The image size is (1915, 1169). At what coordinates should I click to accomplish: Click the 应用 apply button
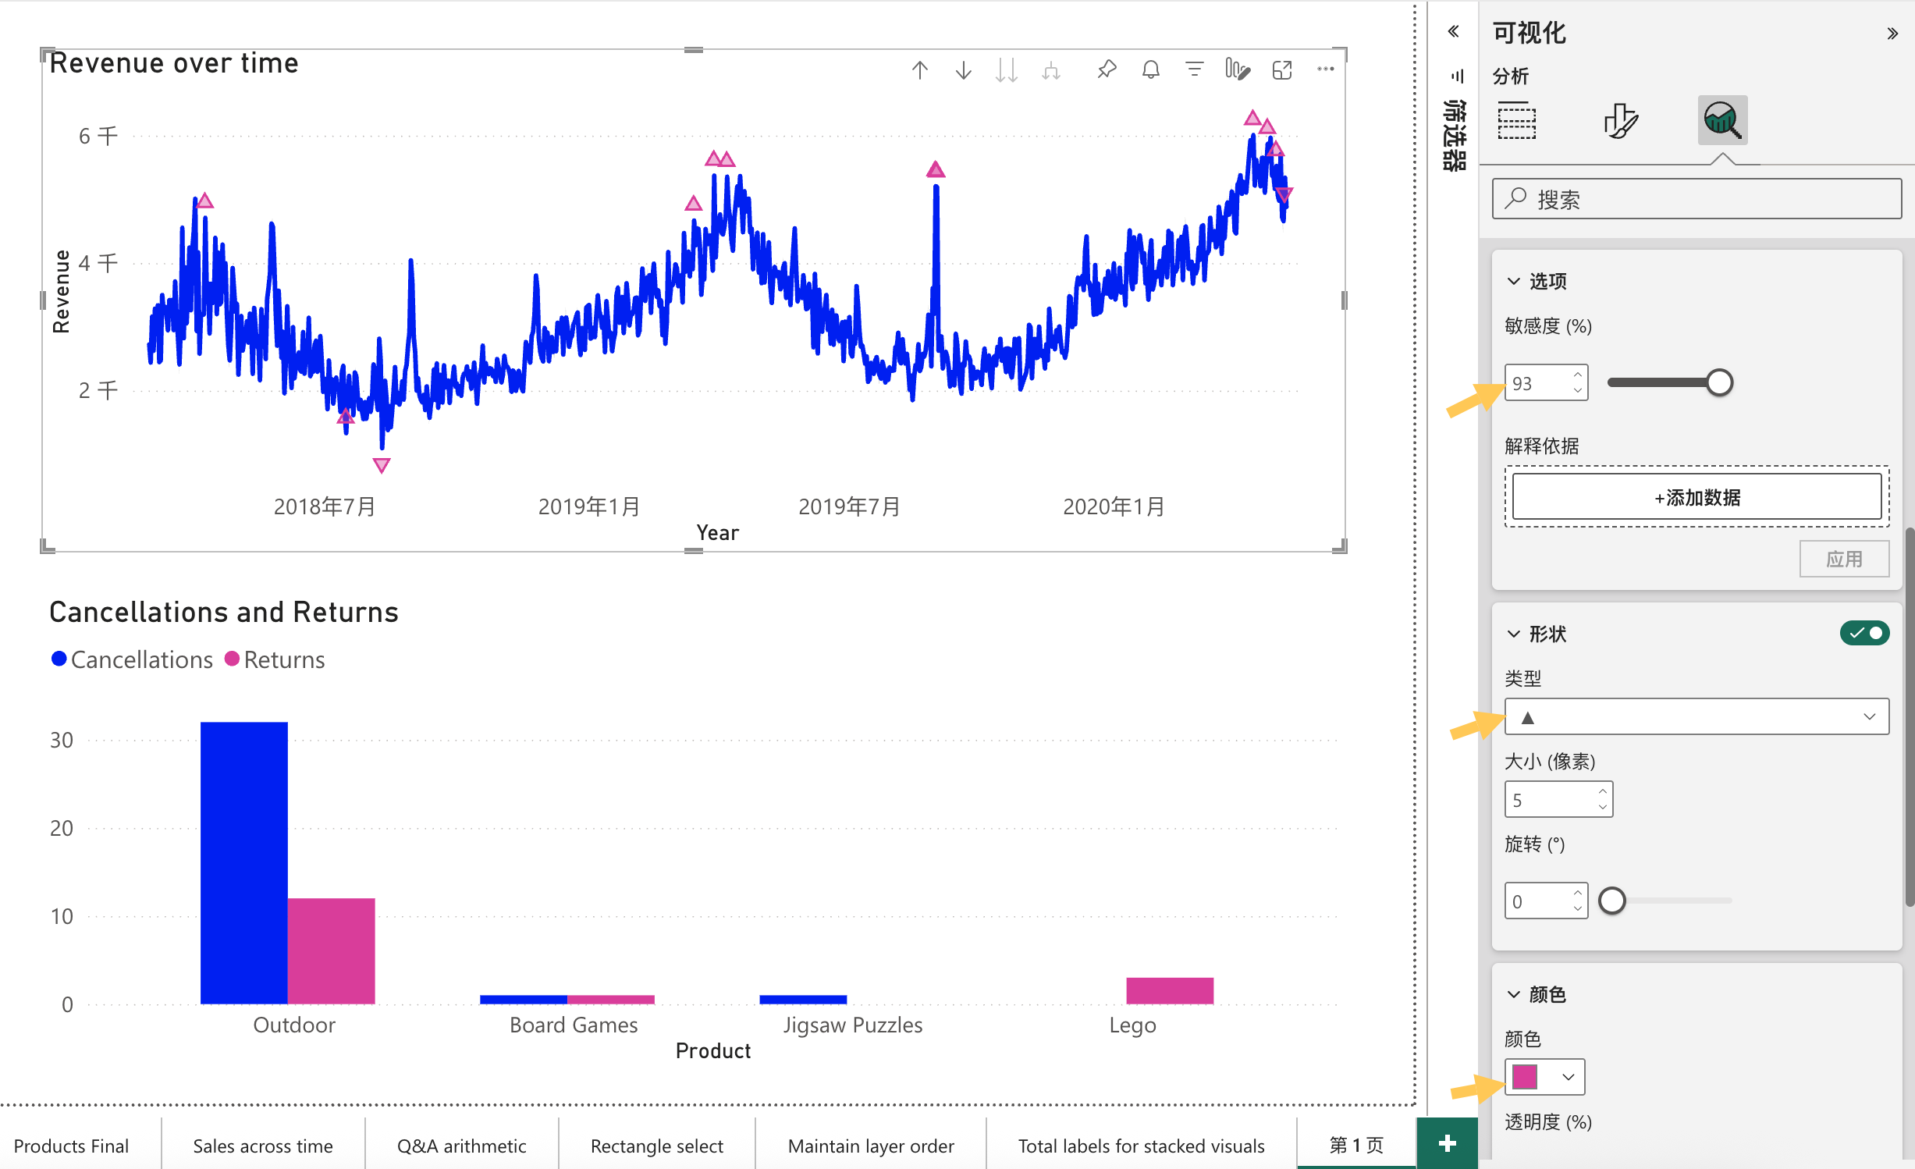click(x=1843, y=559)
